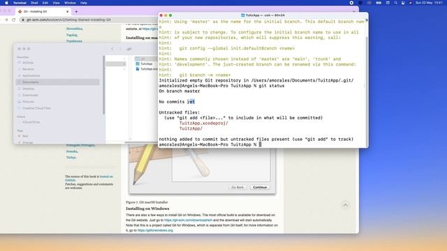Click the Terminal prompt cursor block
Screen dimensions: 447x251
pos(260,144)
